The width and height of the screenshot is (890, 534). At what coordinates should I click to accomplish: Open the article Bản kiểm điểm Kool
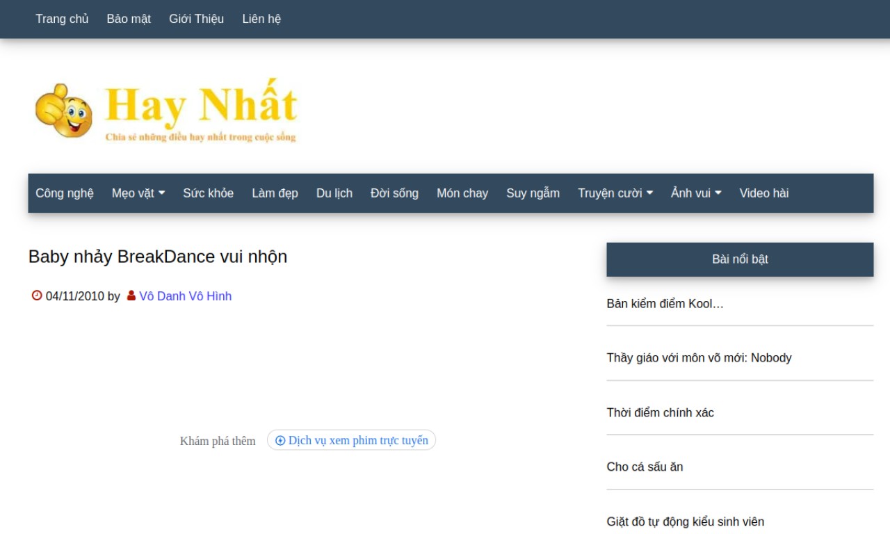coord(665,304)
